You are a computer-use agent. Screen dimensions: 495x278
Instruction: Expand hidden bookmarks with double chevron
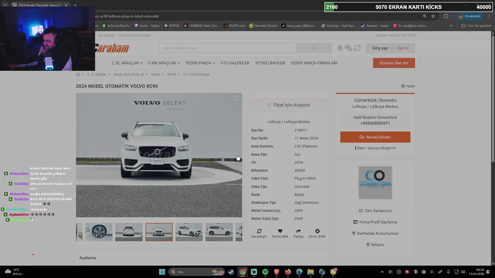pos(451,26)
